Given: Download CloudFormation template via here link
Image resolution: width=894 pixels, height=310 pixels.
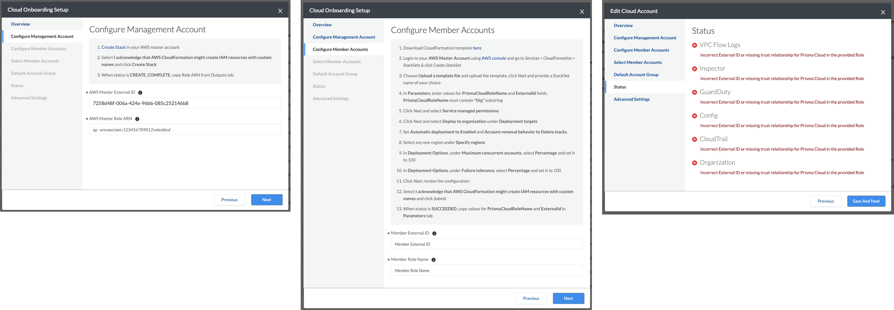Looking at the screenshot, I should tap(477, 48).
